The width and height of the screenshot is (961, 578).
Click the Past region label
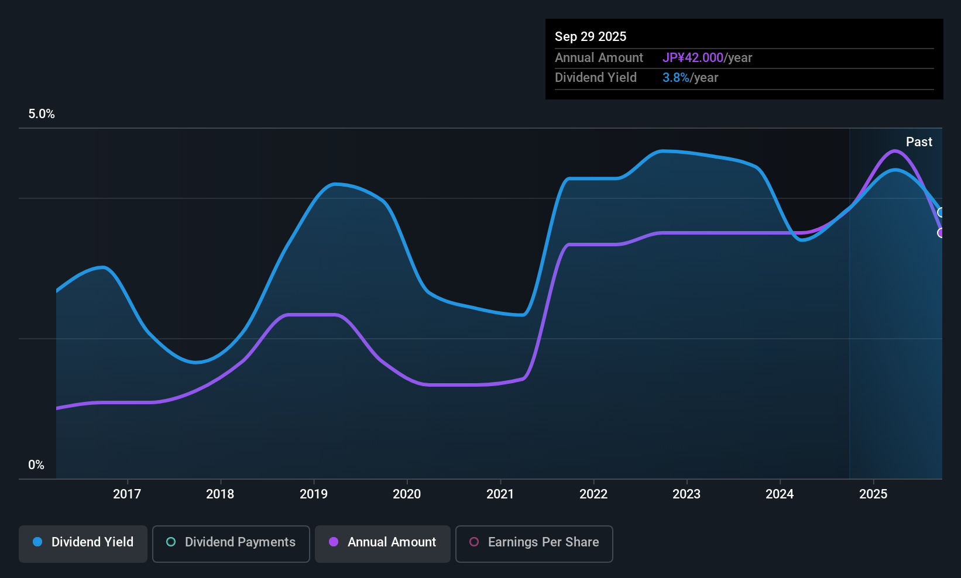click(919, 142)
